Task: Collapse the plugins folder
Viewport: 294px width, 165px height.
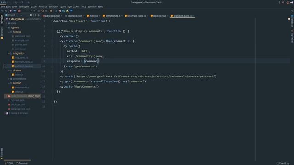Action: click(9, 71)
